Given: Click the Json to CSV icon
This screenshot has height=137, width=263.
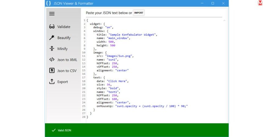Looking at the screenshot, I should [52, 71].
